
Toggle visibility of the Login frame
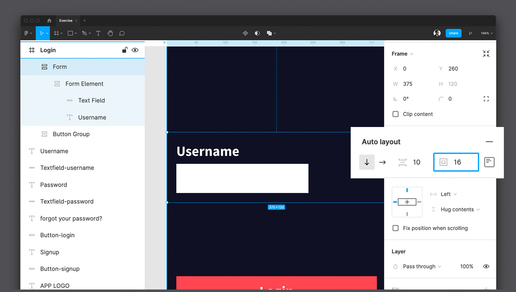click(135, 50)
